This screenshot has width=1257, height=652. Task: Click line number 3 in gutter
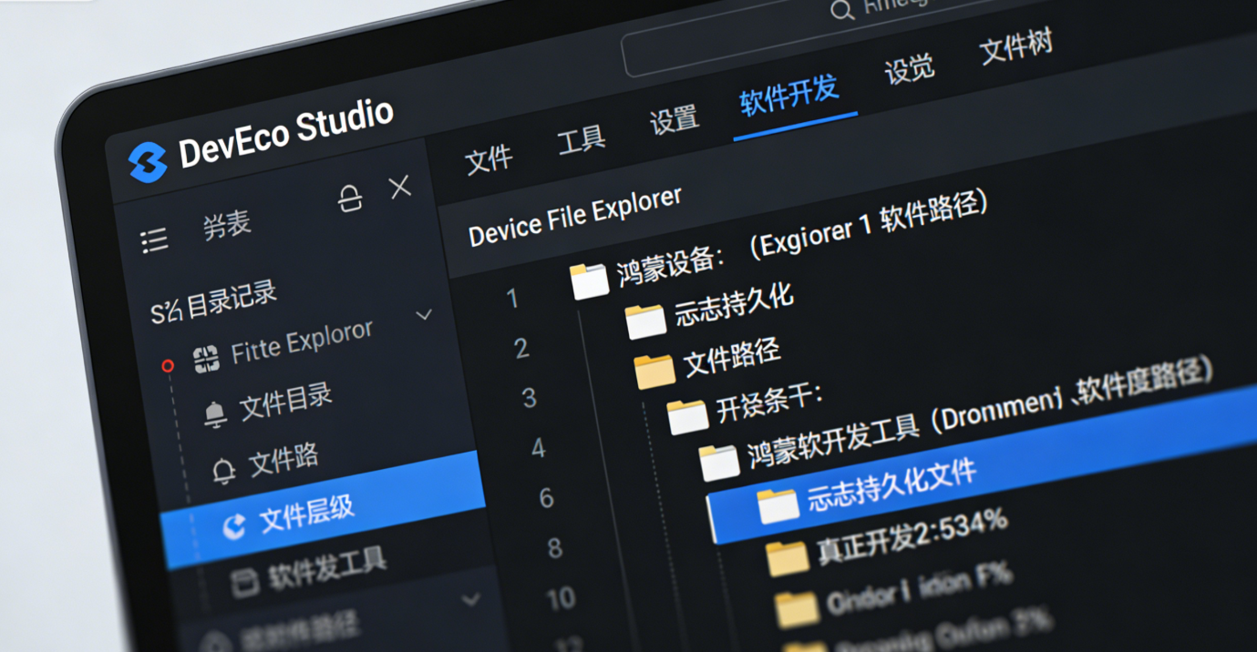click(529, 398)
